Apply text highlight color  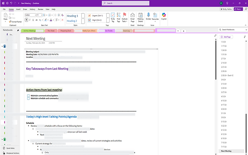click(45, 20)
